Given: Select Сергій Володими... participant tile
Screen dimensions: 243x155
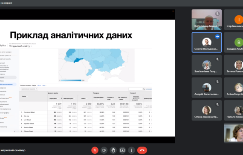Looking at the screenshot, I should point(207,43).
